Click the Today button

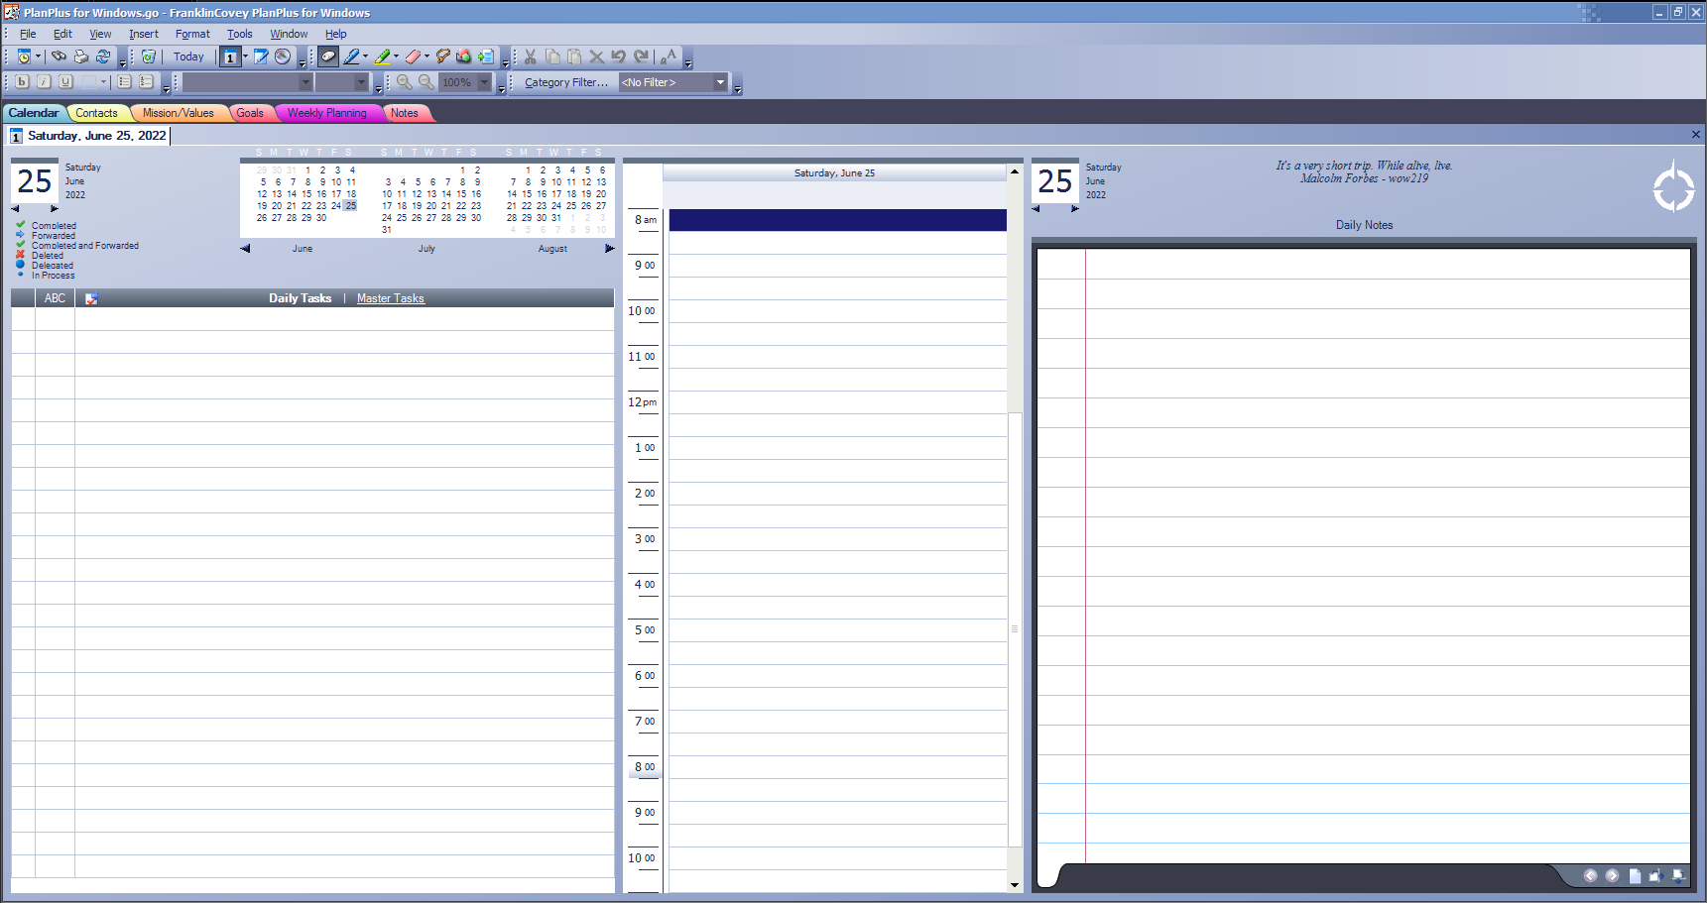point(188,56)
